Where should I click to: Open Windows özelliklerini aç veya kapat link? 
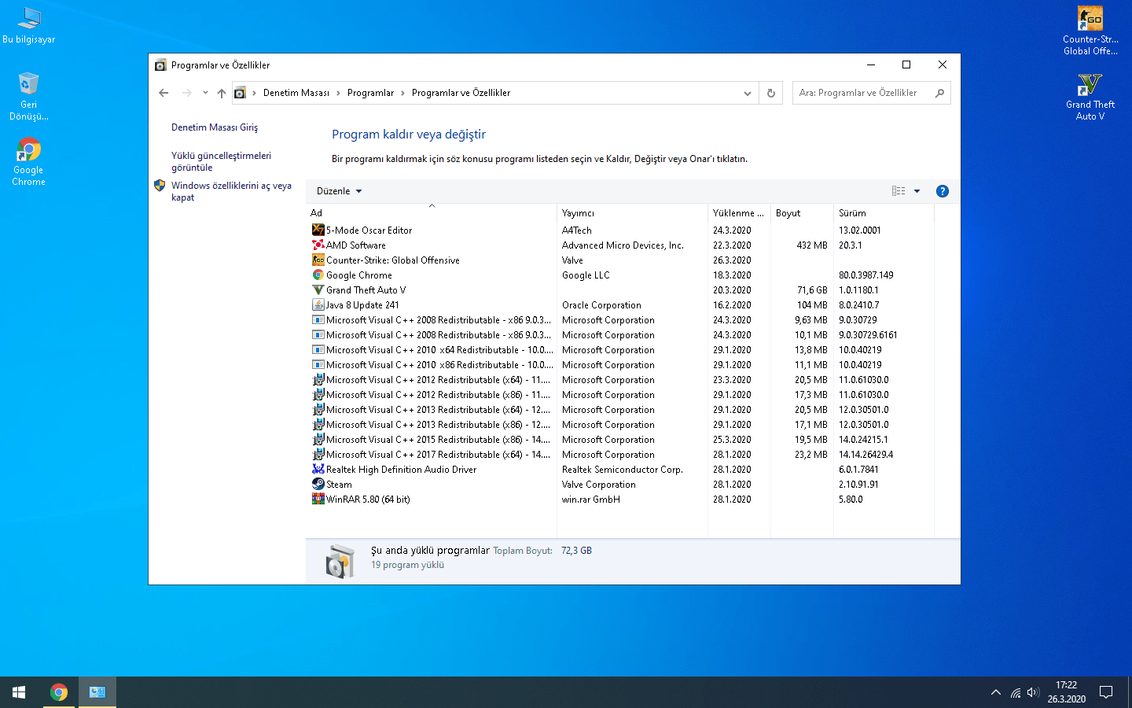[231, 191]
